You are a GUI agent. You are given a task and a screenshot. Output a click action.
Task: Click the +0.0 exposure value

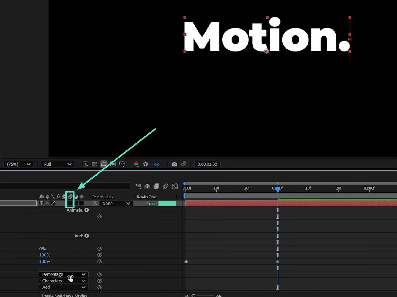[x=155, y=165]
